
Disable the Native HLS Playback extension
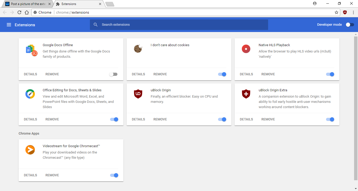coord(330,74)
